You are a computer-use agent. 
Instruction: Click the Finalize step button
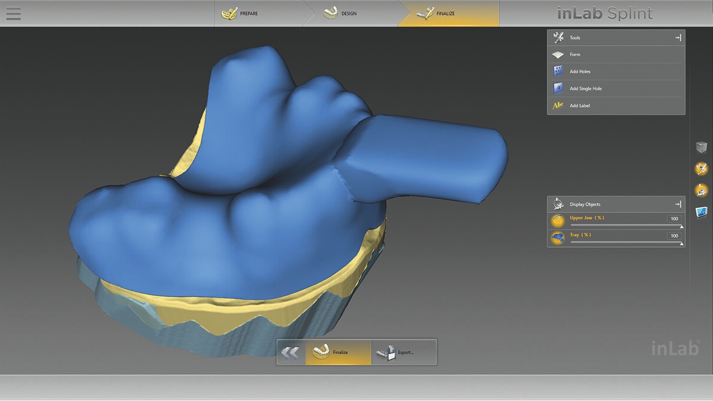[x=339, y=352]
